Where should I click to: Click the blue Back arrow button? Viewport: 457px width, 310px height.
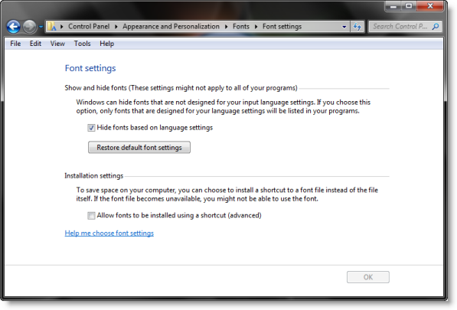14,27
